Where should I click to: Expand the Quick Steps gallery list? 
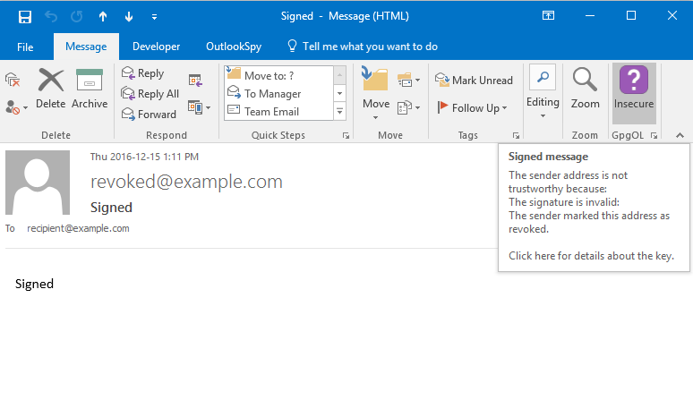click(x=340, y=111)
